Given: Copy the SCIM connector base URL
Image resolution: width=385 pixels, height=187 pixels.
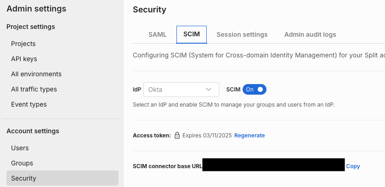Looking at the screenshot, I should 353,166.
